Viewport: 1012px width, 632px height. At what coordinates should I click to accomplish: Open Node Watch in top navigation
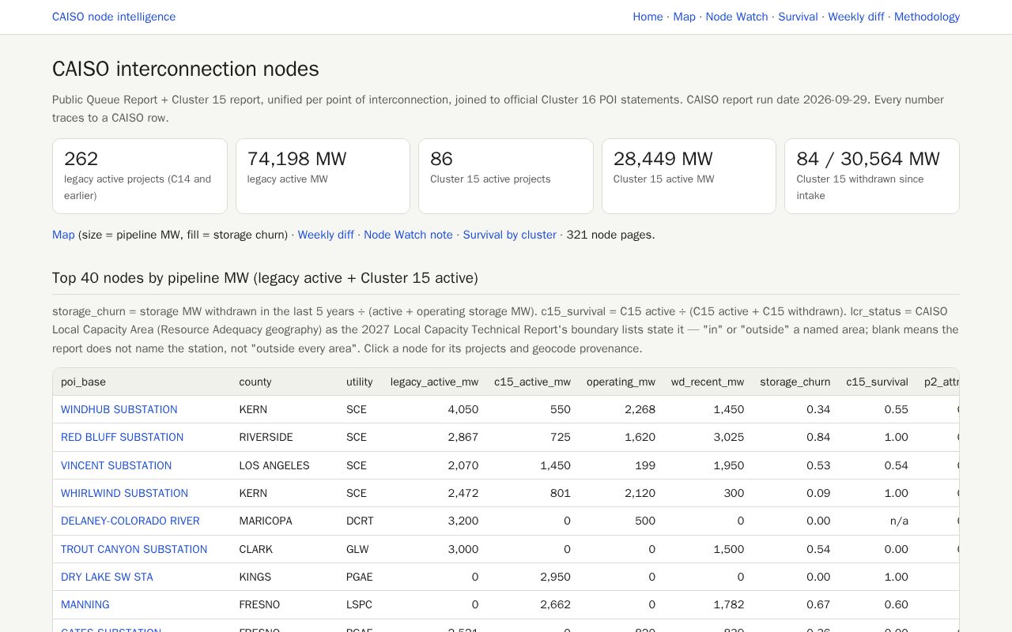pos(737,17)
